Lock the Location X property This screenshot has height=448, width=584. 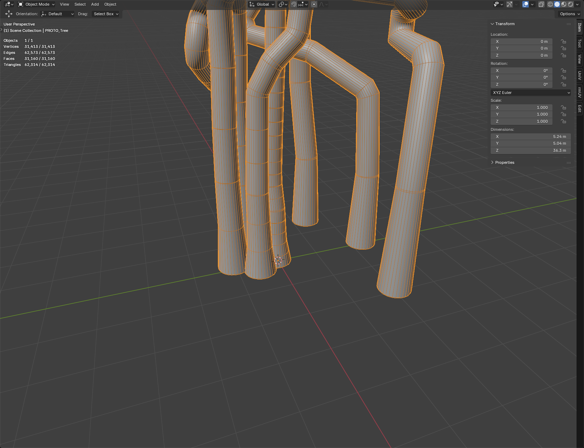point(563,42)
